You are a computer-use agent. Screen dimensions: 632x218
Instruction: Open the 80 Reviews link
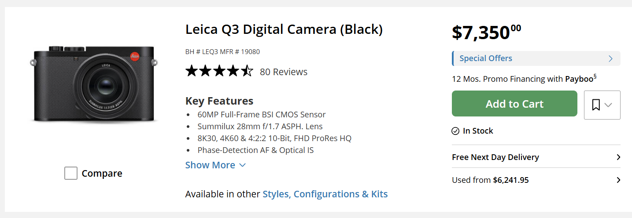point(284,72)
